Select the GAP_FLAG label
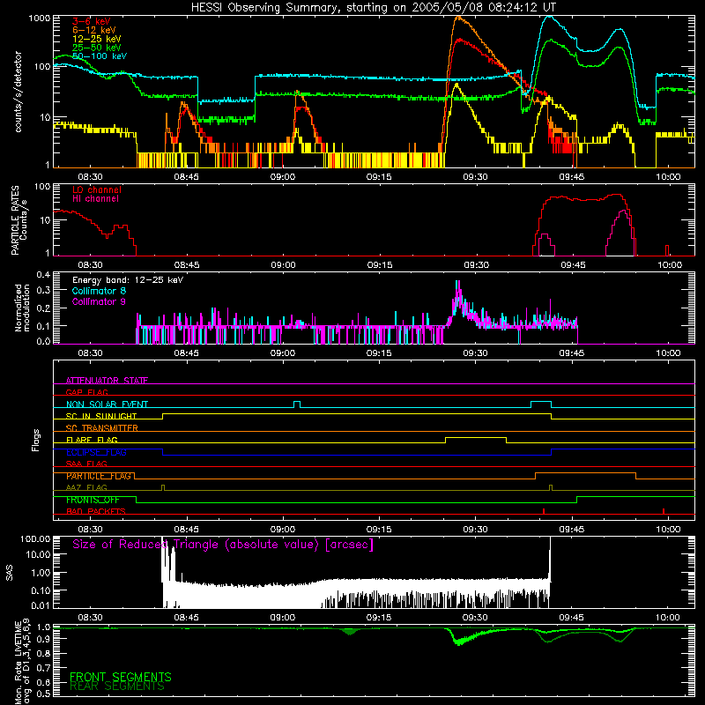The height and width of the screenshot is (705, 705). tap(86, 392)
